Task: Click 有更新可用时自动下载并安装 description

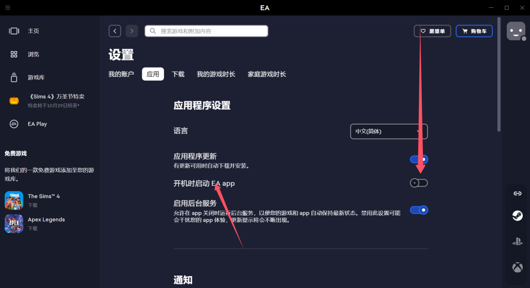Action: click(x=211, y=166)
